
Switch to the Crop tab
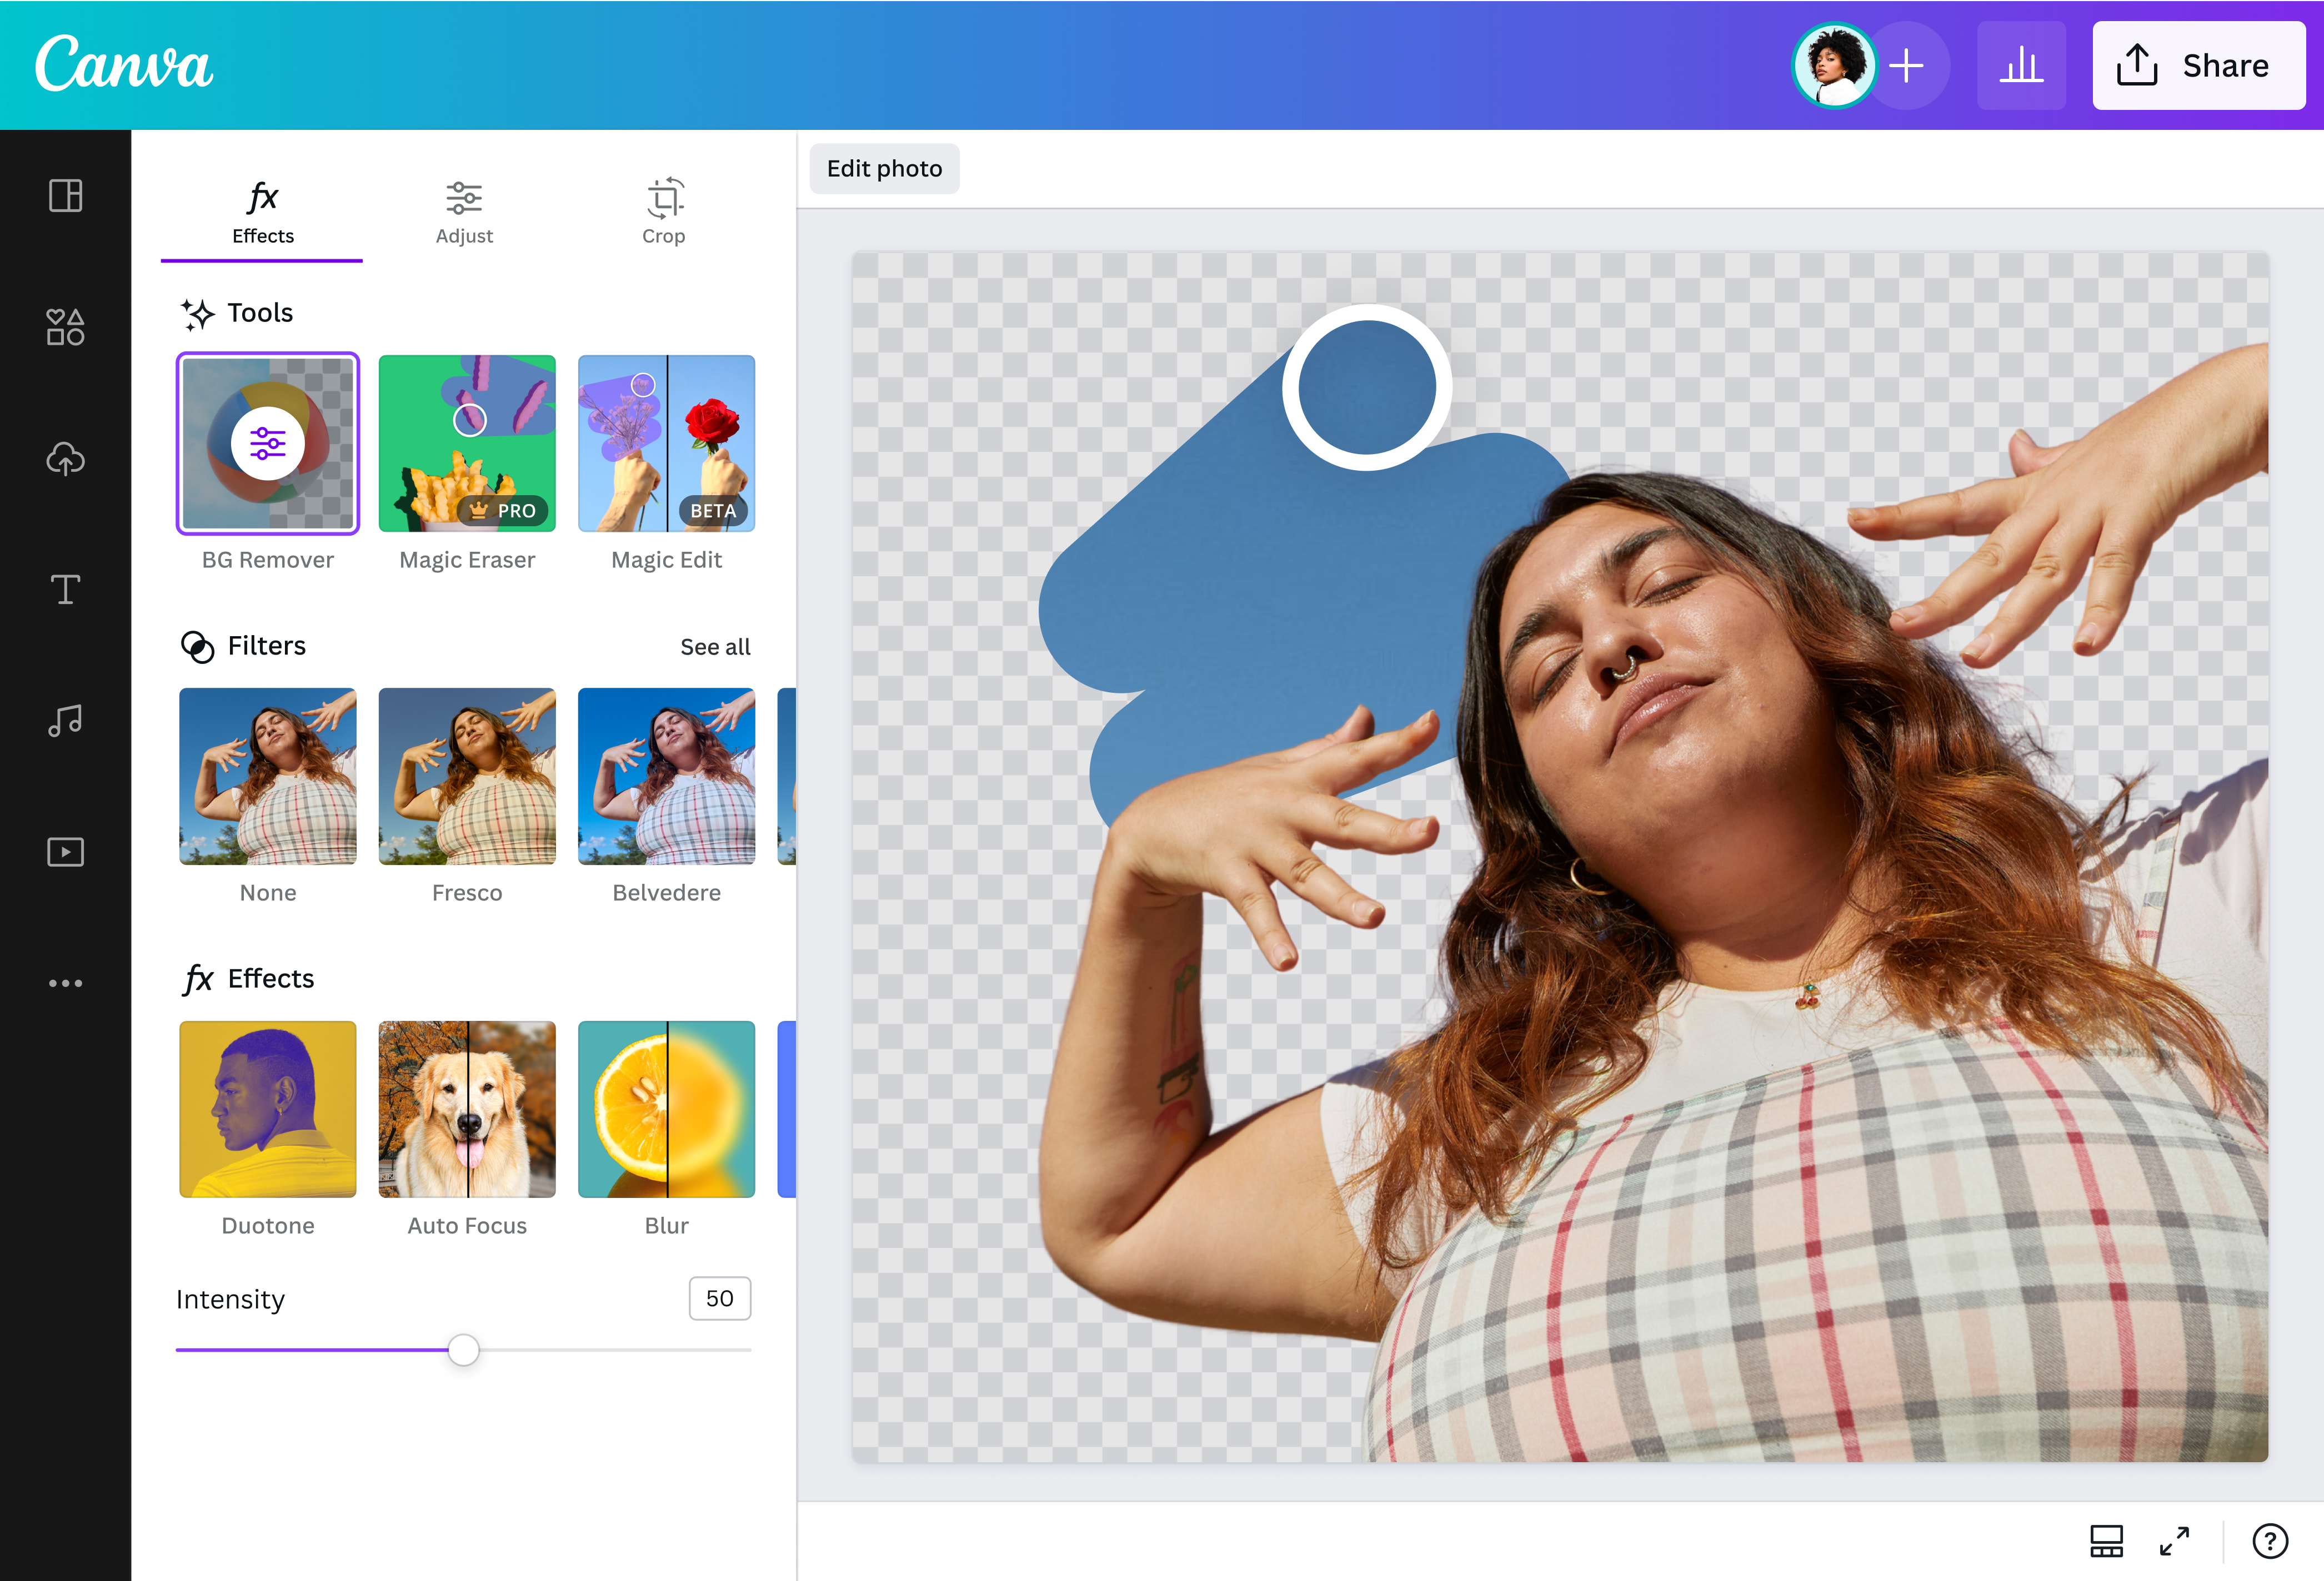pos(664,212)
